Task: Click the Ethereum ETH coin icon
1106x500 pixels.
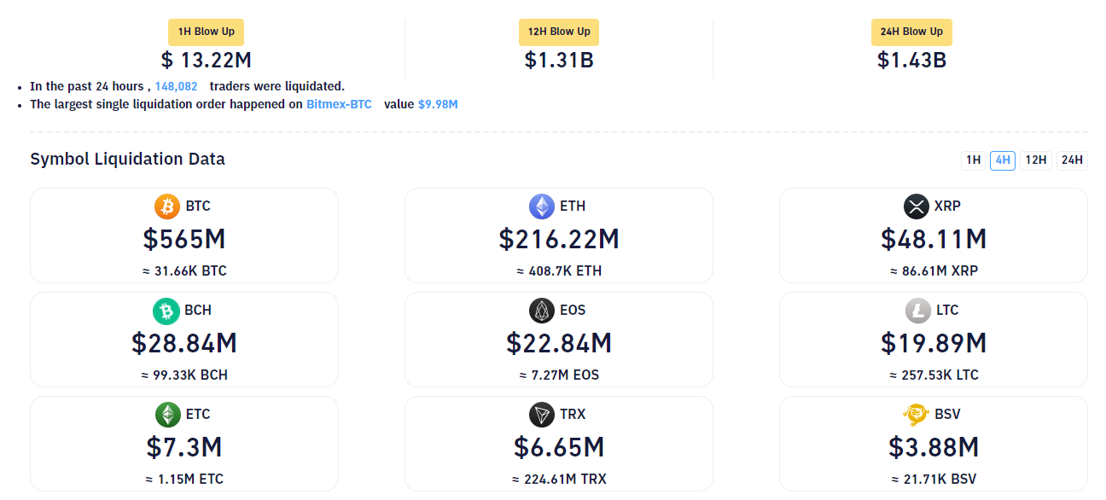Action: click(x=542, y=206)
